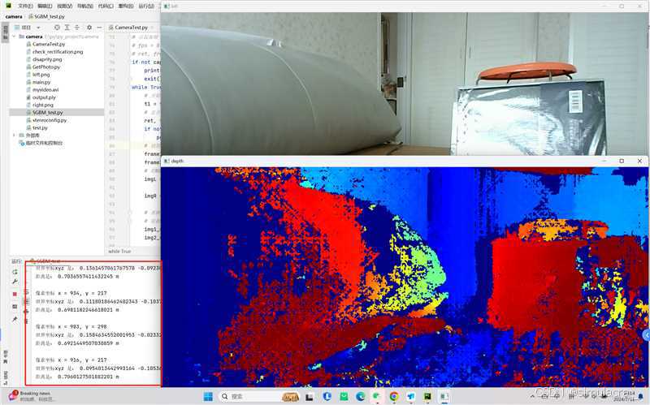Select right.png in project tree

coord(43,105)
